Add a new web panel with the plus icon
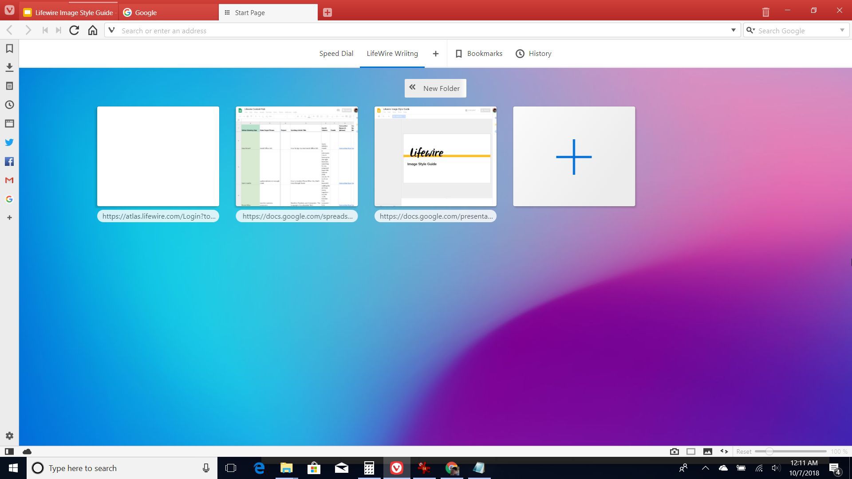Viewport: 852px width, 479px height. pyautogui.click(x=9, y=218)
